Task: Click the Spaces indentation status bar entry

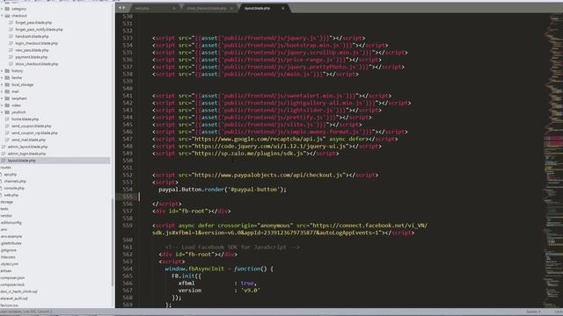Action: (x=534, y=312)
